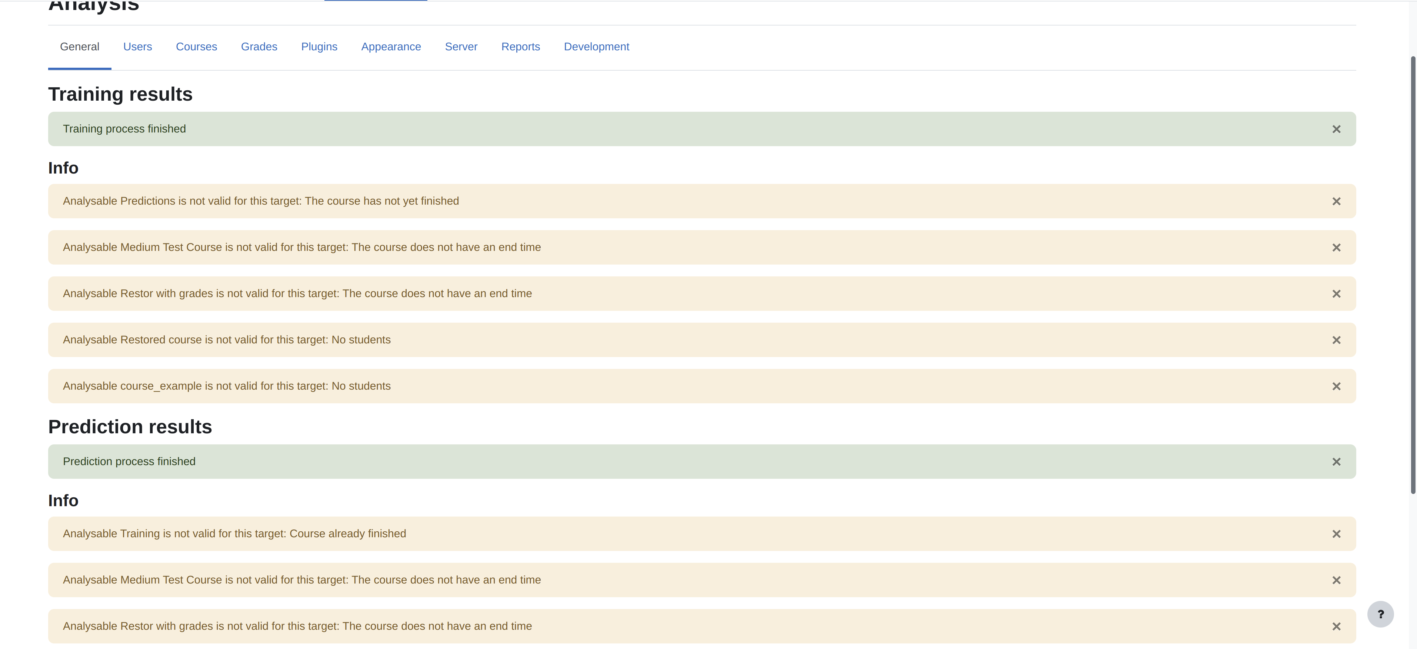Viewport: 1417px width, 649px height.
Task: Close 'Training Course already finished' notice
Action: click(1336, 534)
